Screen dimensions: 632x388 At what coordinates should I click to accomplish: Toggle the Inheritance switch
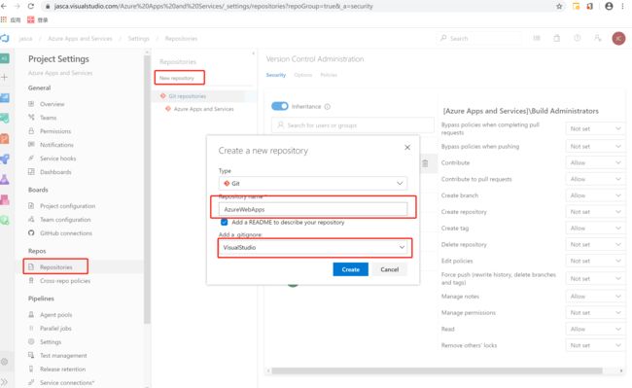[280, 106]
